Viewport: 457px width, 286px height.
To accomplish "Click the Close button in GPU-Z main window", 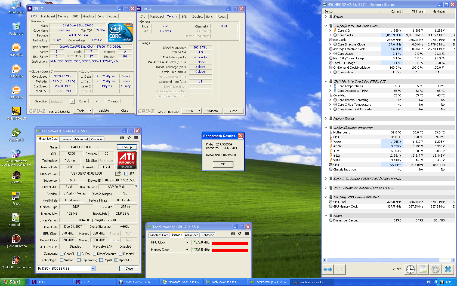I will click(x=129, y=269).
